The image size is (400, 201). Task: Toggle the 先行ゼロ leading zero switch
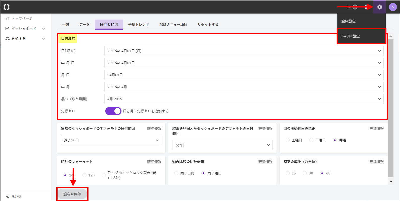click(113, 111)
